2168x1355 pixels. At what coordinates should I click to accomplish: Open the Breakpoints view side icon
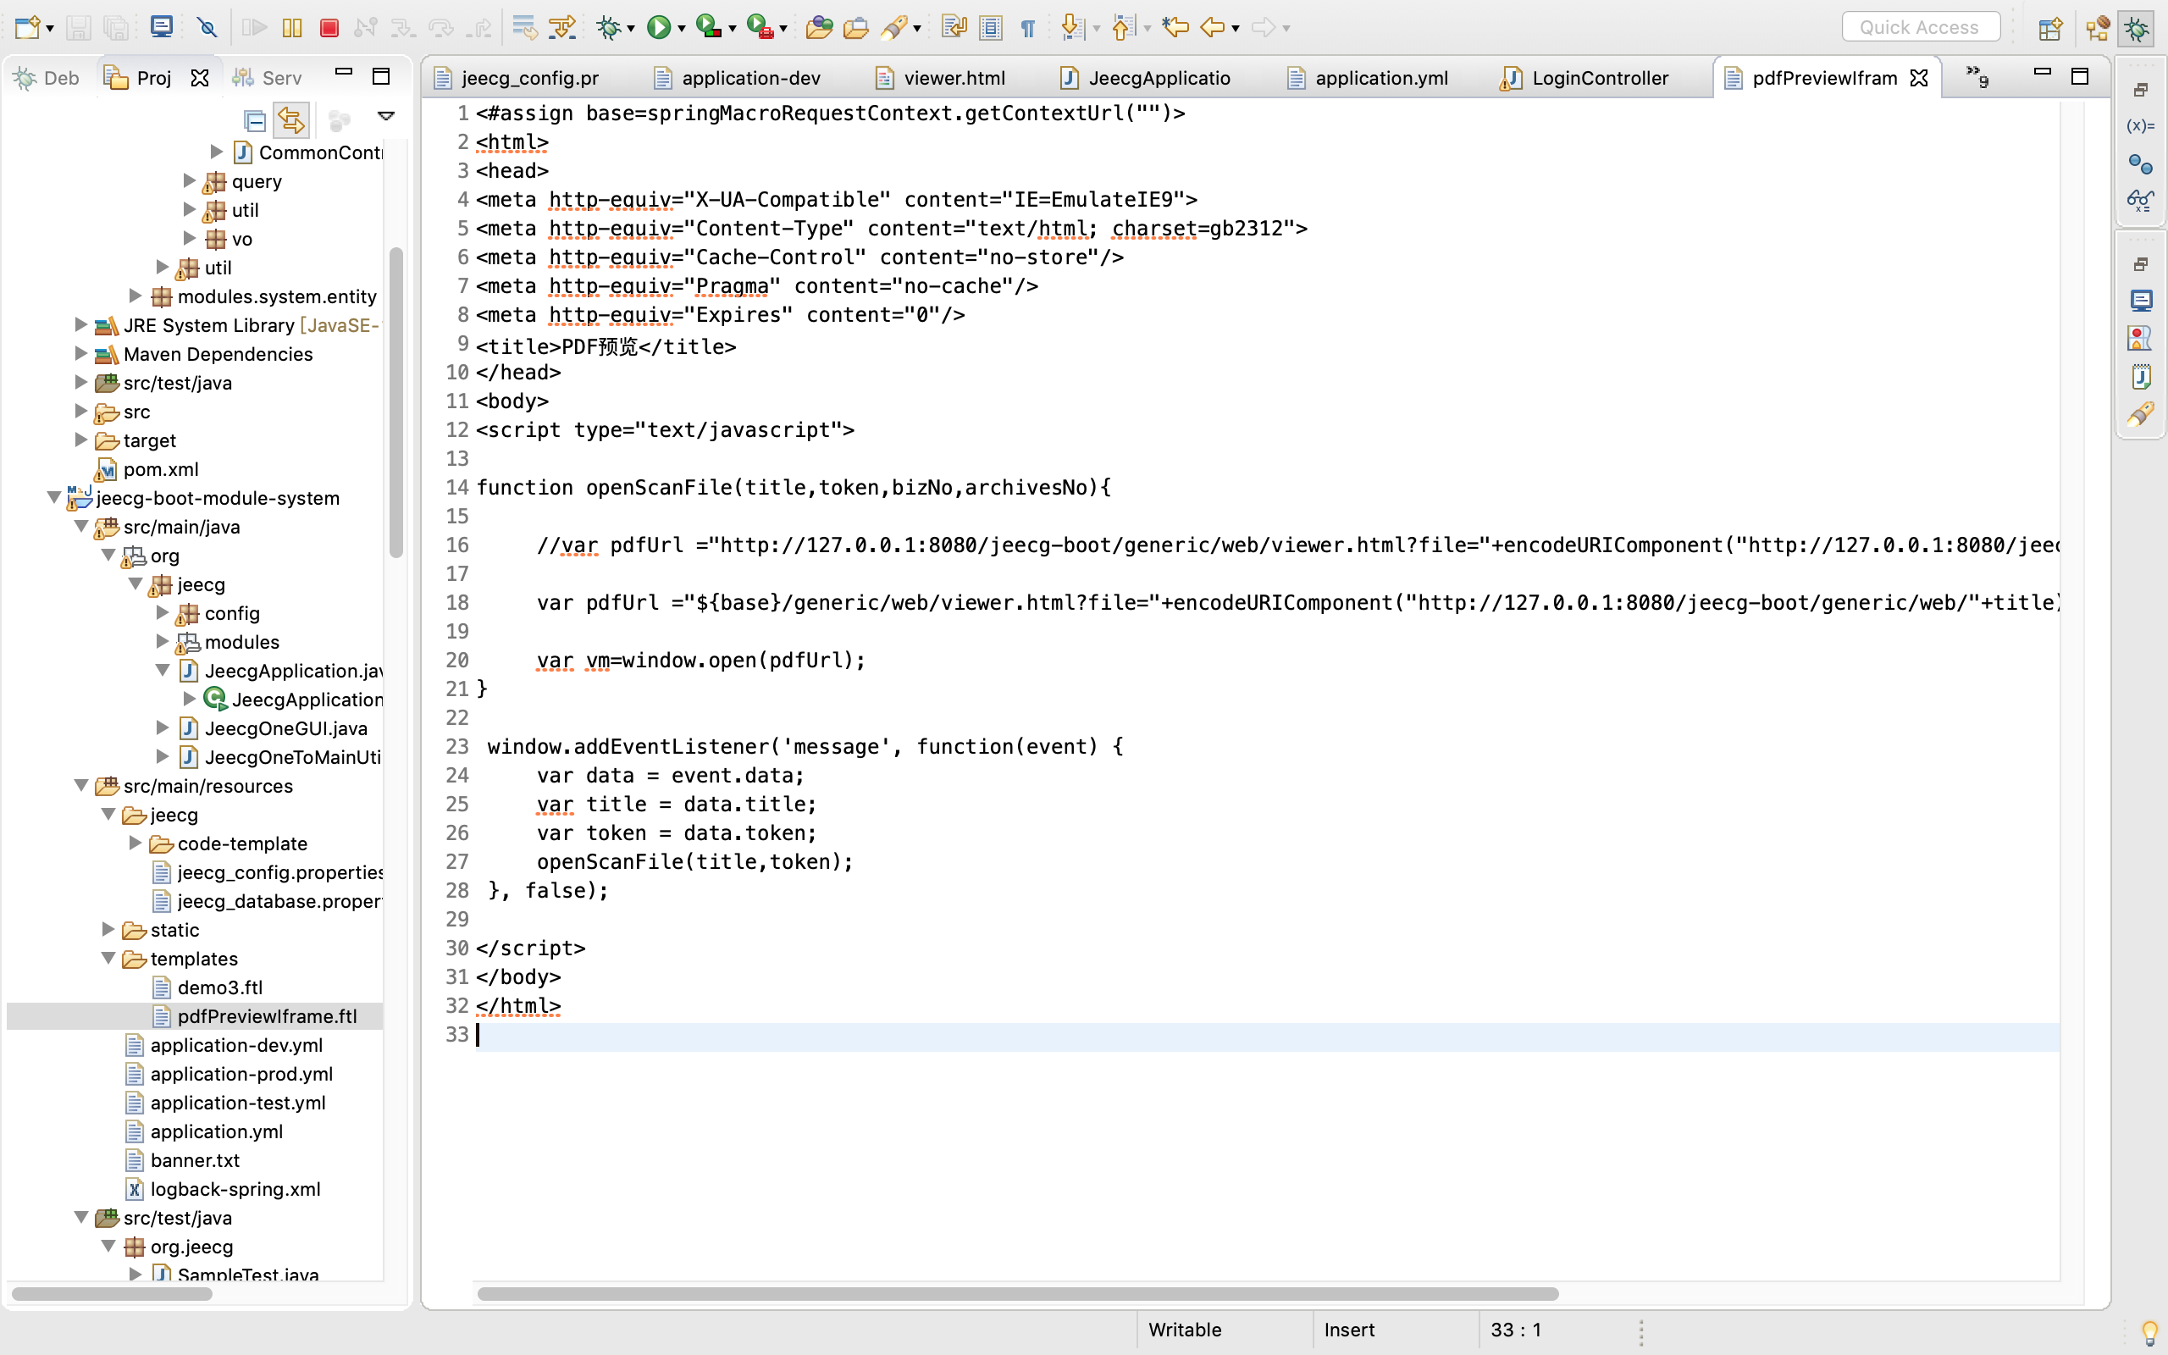2140,164
